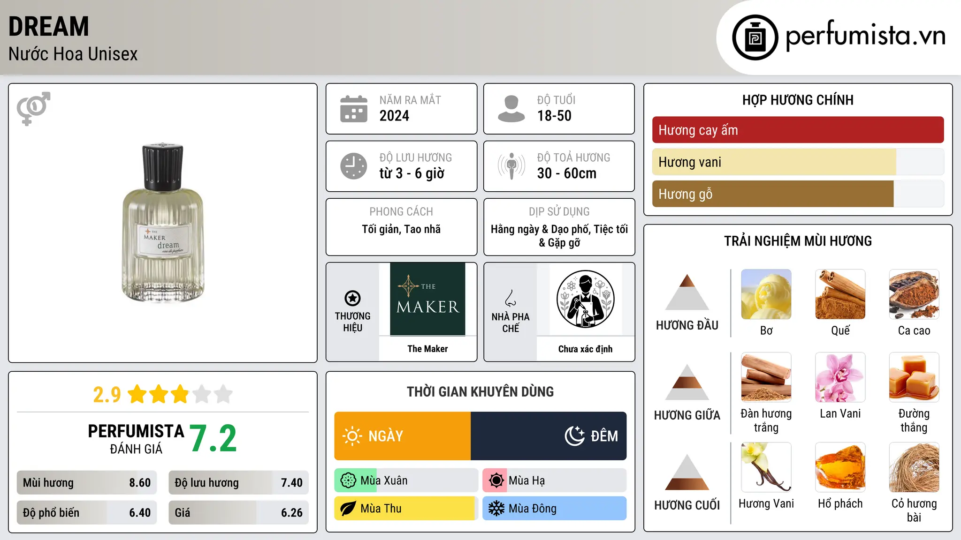Click the calendar icon beside Năm ra mắt
961x540 pixels.
coord(354,109)
